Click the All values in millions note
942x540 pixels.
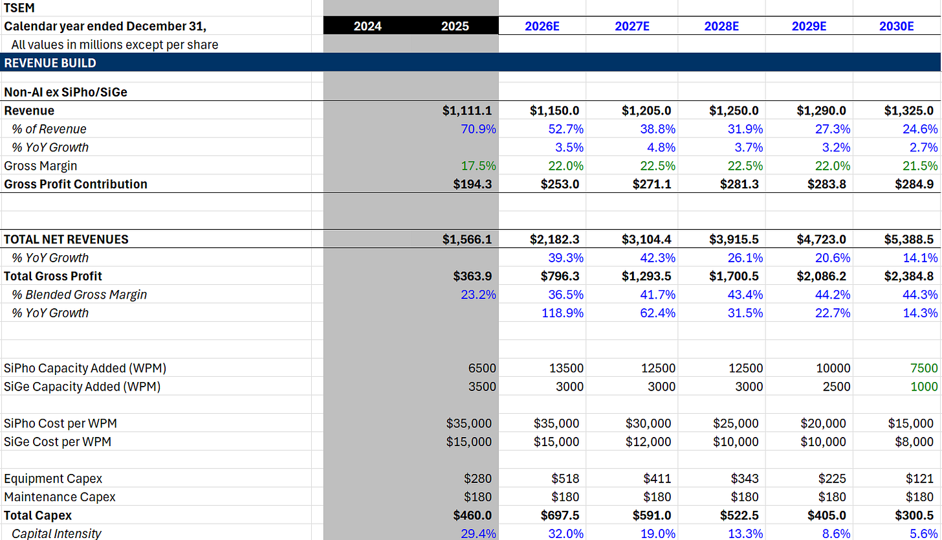(x=115, y=45)
